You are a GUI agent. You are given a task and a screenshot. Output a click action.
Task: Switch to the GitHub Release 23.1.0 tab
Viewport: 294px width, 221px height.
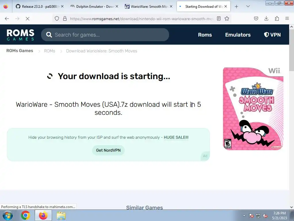(39, 7)
